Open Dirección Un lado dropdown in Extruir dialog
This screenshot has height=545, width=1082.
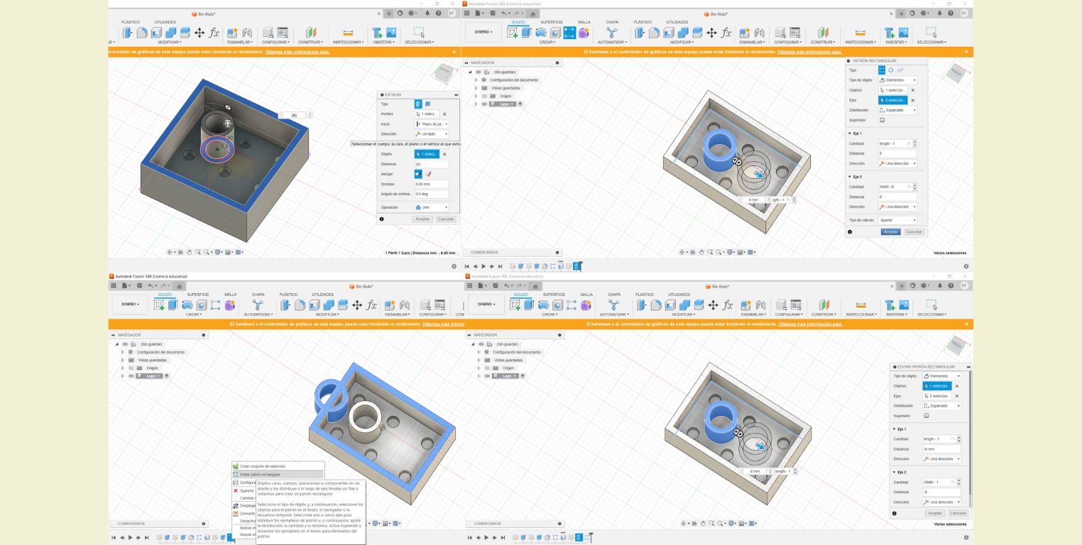(432, 133)
